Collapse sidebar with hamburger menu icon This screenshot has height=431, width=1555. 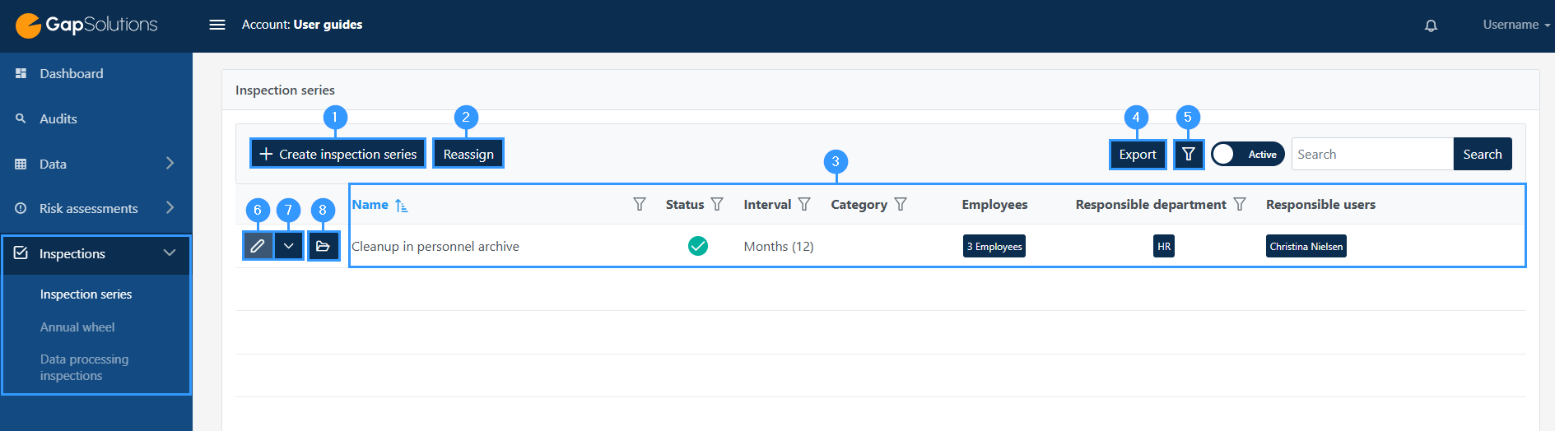[217, 25]
